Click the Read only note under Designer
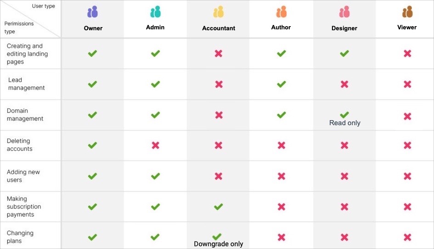This screenshot has height=249, width=434. coord(344,123)
